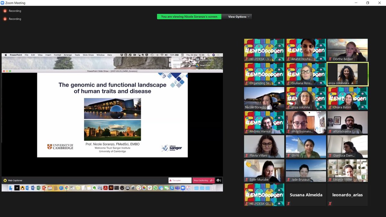Select Giuliana Pens participant tile
Screen dimensions: 386x217
click(306, 74)
